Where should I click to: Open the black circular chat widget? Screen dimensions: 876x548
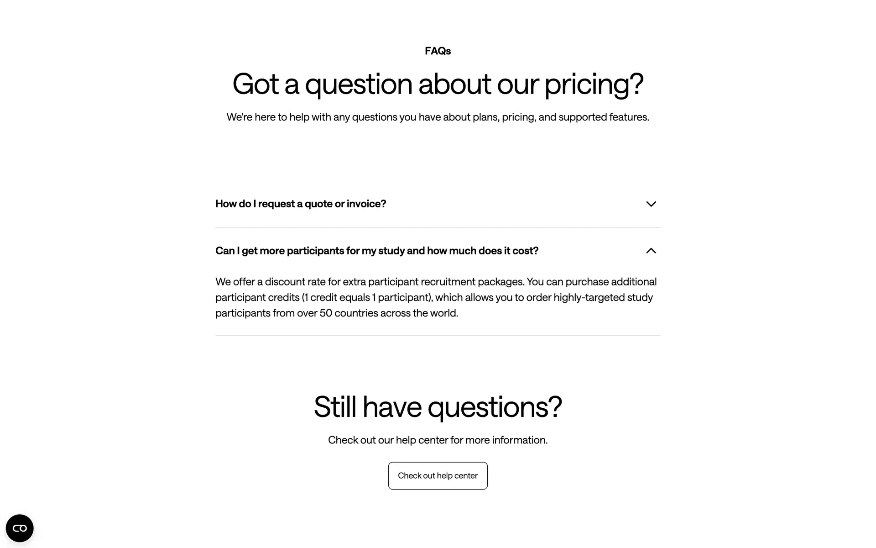click(x=20, y=528)
